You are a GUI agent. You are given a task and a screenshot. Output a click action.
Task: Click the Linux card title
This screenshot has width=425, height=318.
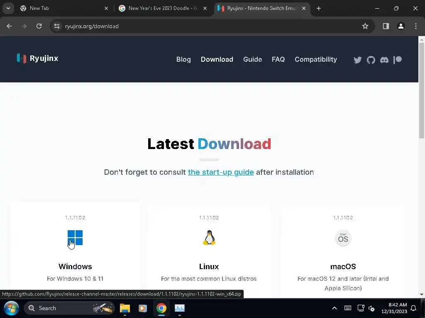[209, 266]
